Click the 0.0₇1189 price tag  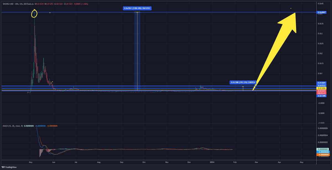pos(322,96)
